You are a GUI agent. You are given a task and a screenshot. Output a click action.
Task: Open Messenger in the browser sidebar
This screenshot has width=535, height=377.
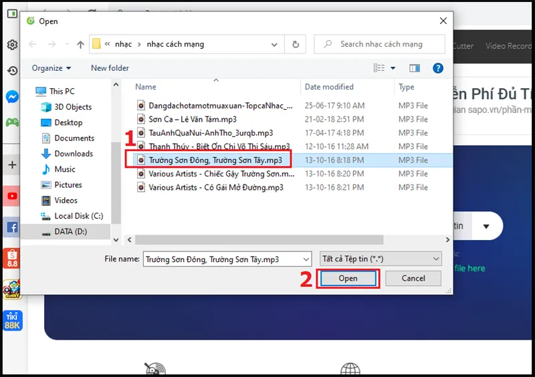tap(12, 97)
